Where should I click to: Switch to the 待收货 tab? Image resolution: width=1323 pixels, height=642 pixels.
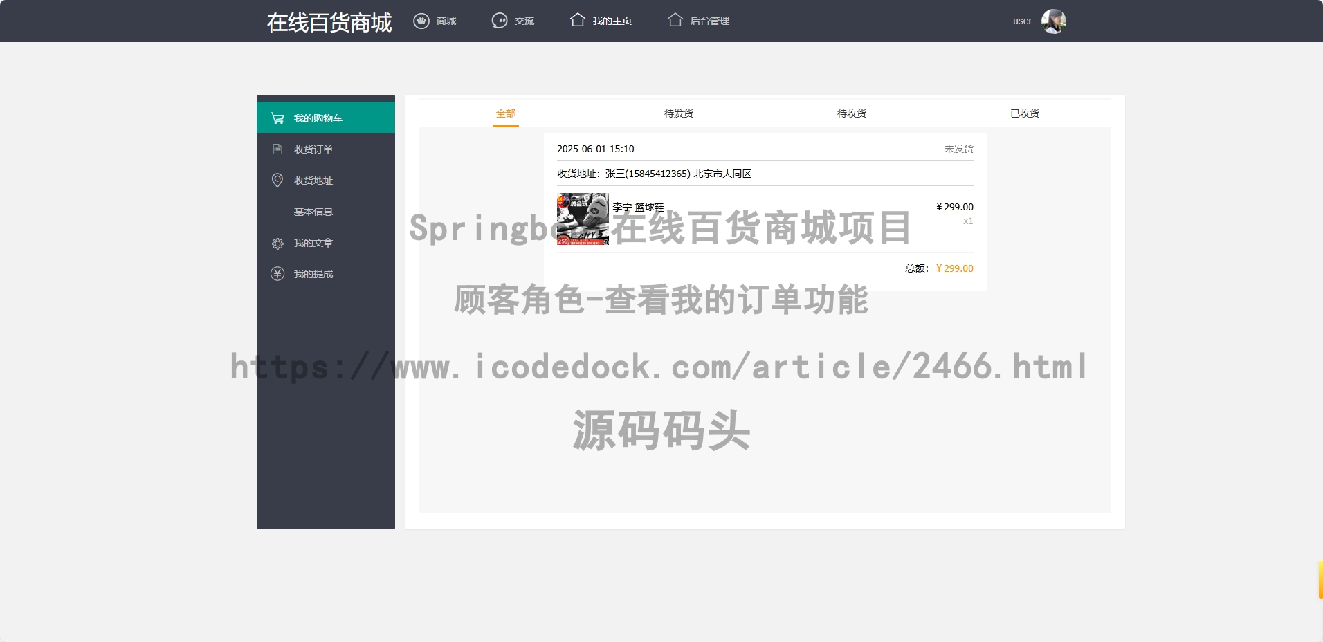[852, 113]
